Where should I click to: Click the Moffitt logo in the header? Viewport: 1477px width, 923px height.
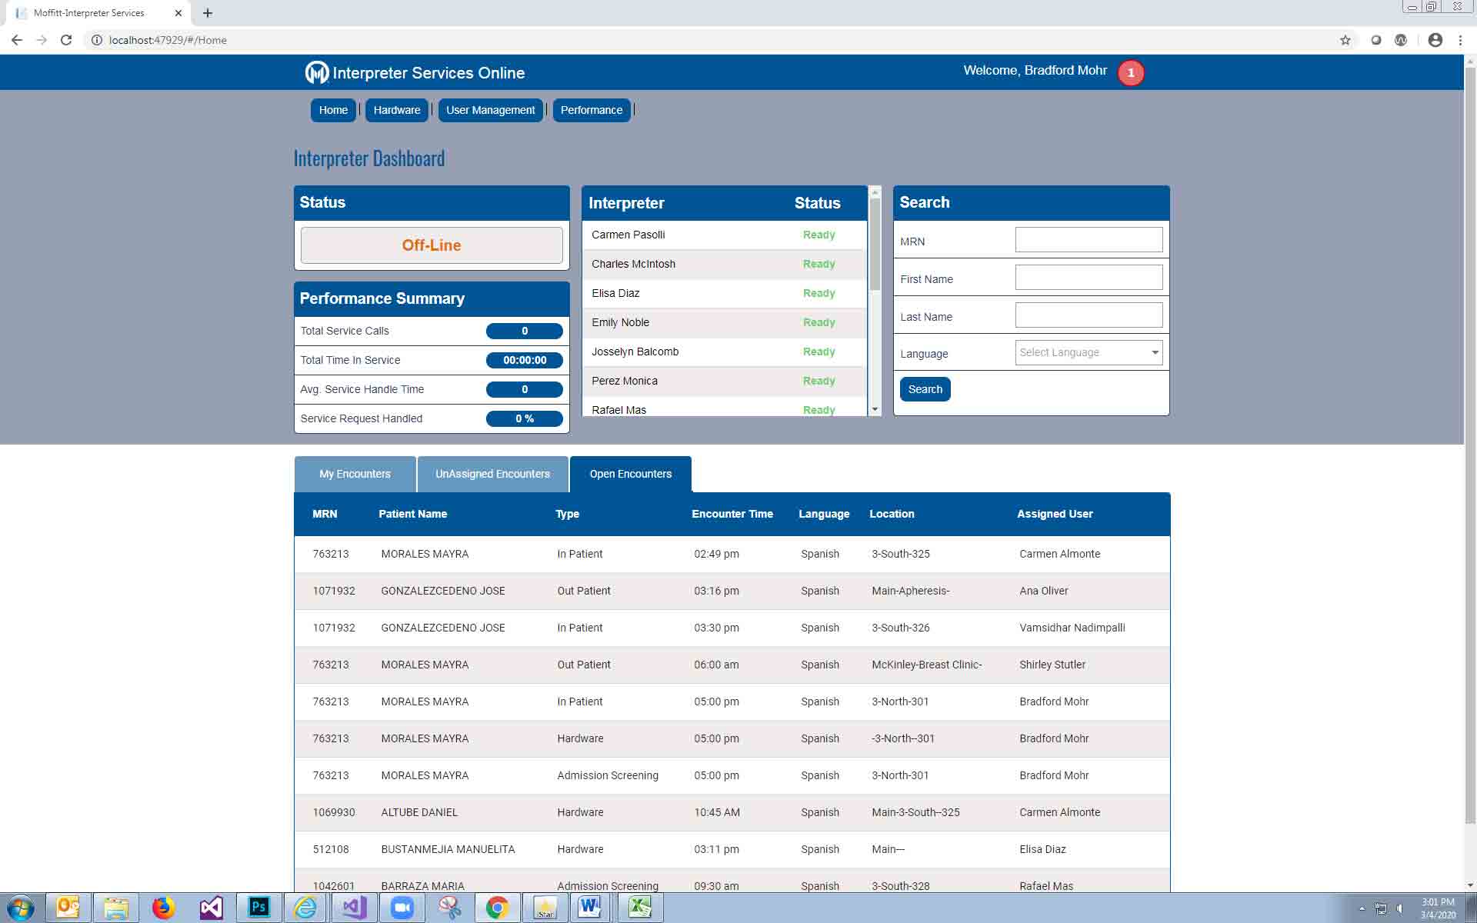pos(316,72)
